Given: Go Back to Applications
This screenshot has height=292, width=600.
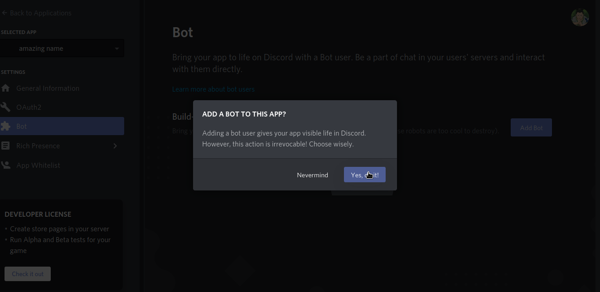Looking at the screenshot, I should point(37,13).
